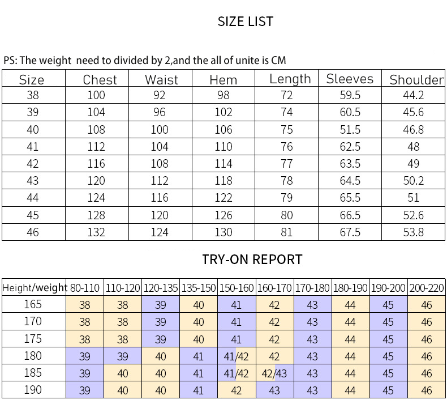Click the 44.2 shoulder value cell

413,95
